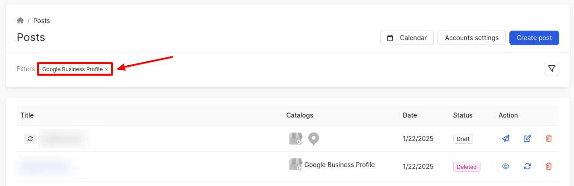Sort by the Title column header
574x186 pixels.
pyautogui.click(x=27, y=115)
